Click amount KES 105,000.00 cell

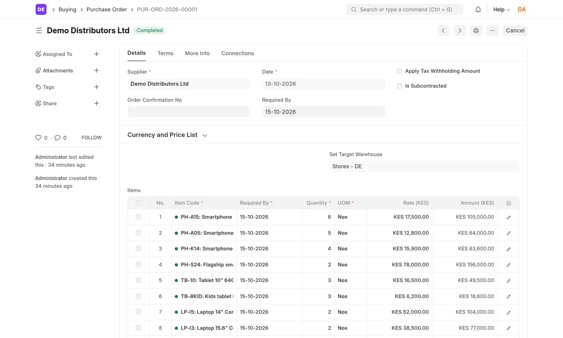pos(464,217)
